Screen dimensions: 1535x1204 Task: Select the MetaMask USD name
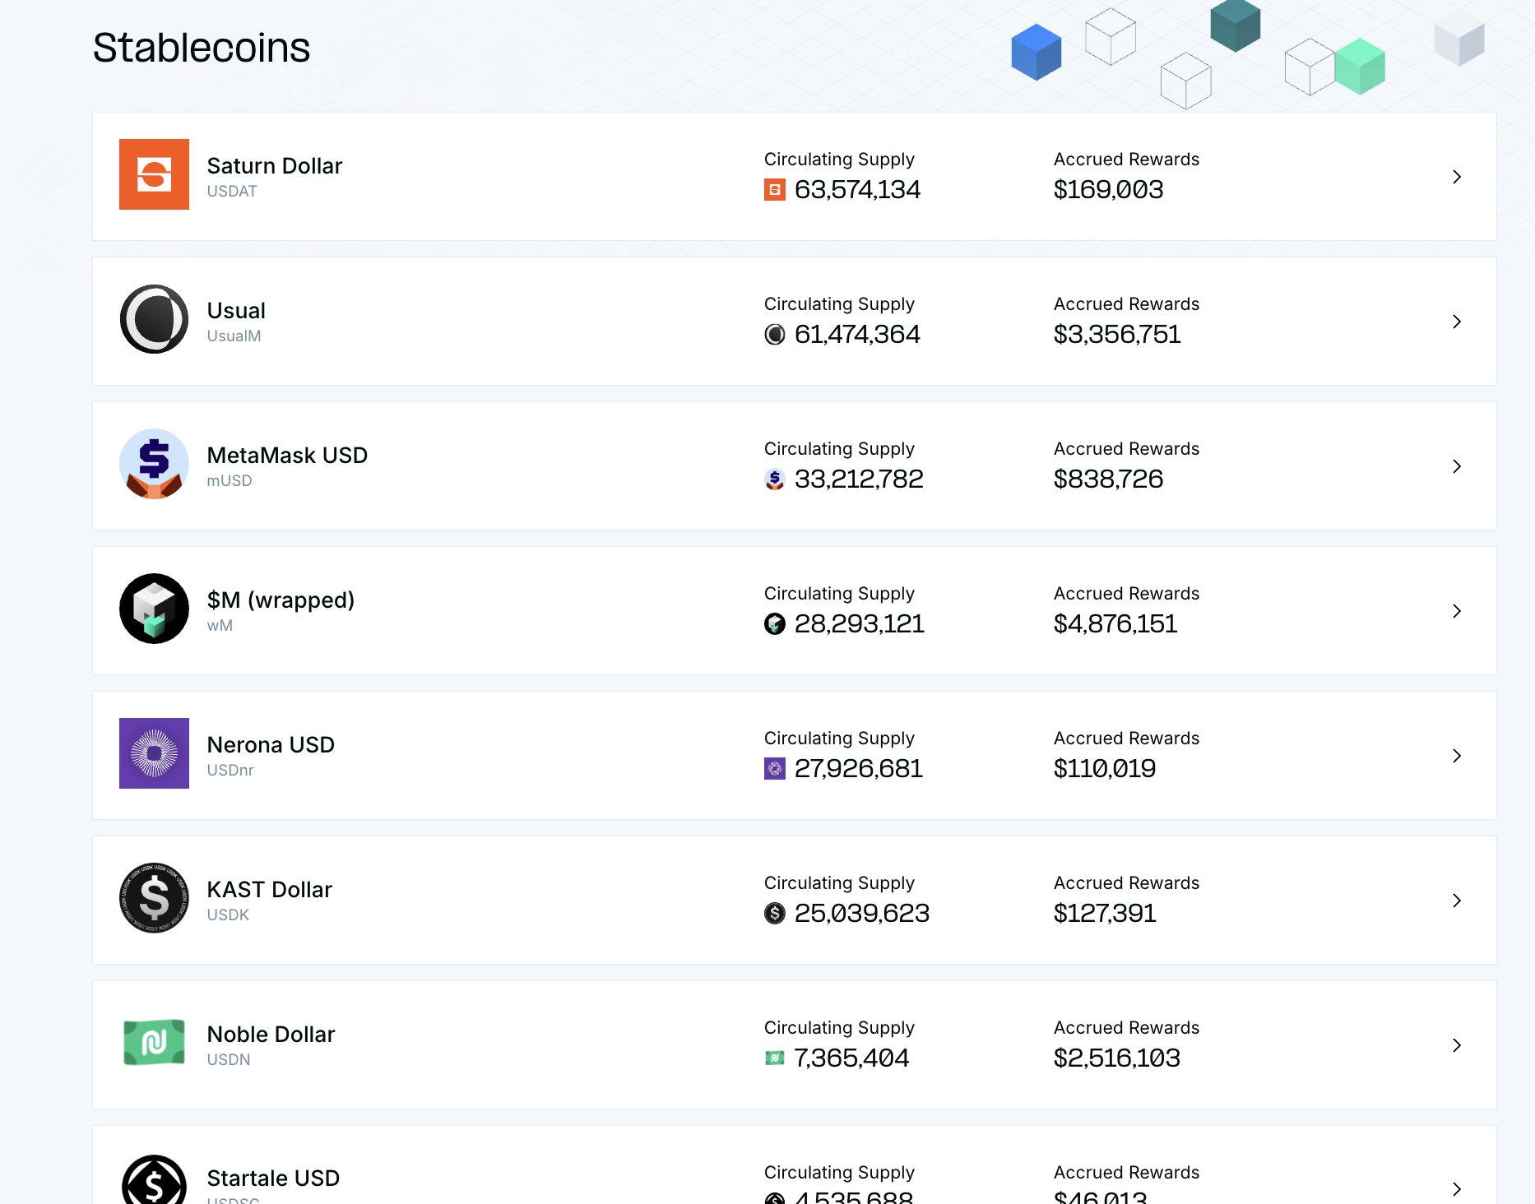pos(287,456)
